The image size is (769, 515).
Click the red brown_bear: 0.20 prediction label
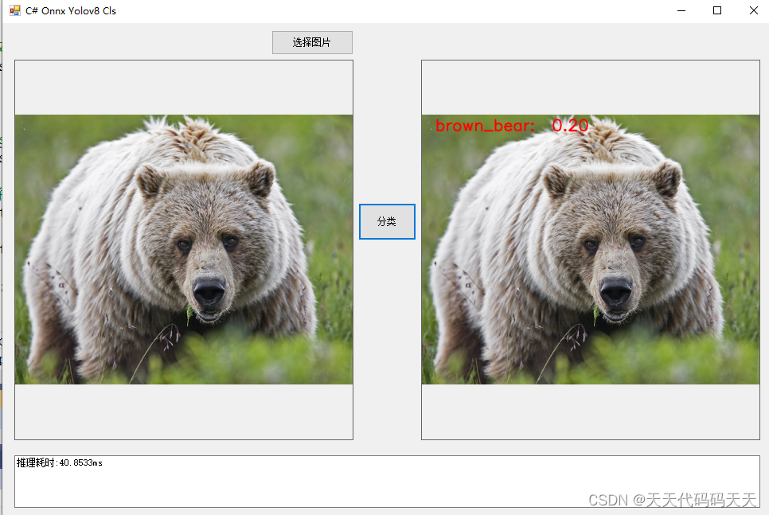pyautogui.click(x=512, y=125)
